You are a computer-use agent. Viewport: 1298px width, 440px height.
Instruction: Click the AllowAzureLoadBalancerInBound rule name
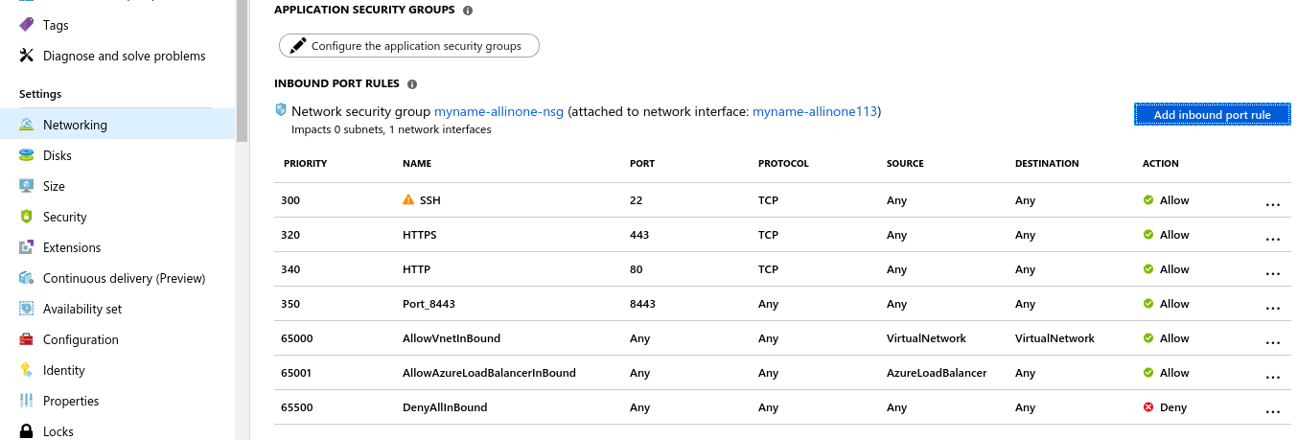pyautogui.click(x=489, y=373)
